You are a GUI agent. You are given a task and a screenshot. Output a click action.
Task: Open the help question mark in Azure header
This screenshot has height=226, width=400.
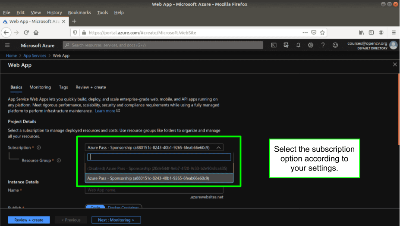click(323, 45)
